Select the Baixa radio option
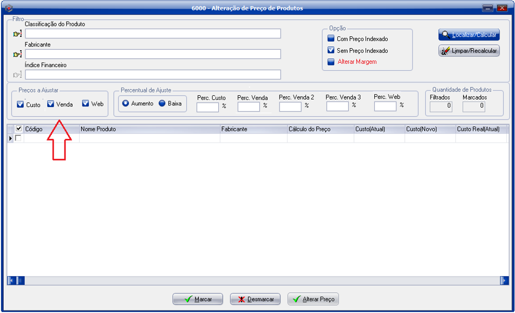 (162, 103)
